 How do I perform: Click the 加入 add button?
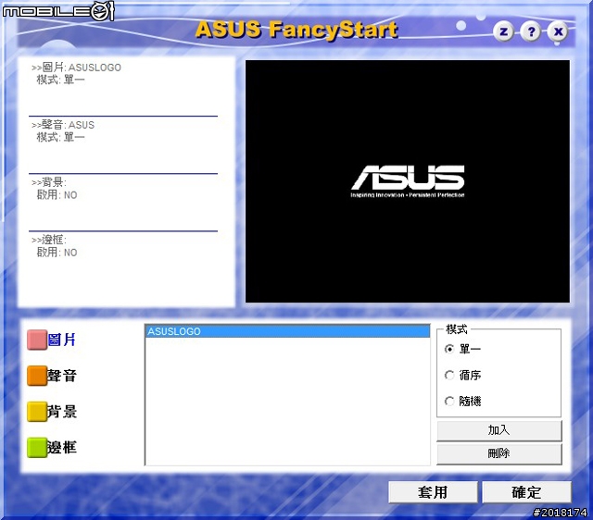[499, 430]
